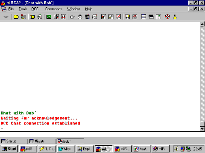Open the Notify List icon
Image resolution: width=205 pixels, height=153 pixels.
pyautogui.click(x=127, y=17)
